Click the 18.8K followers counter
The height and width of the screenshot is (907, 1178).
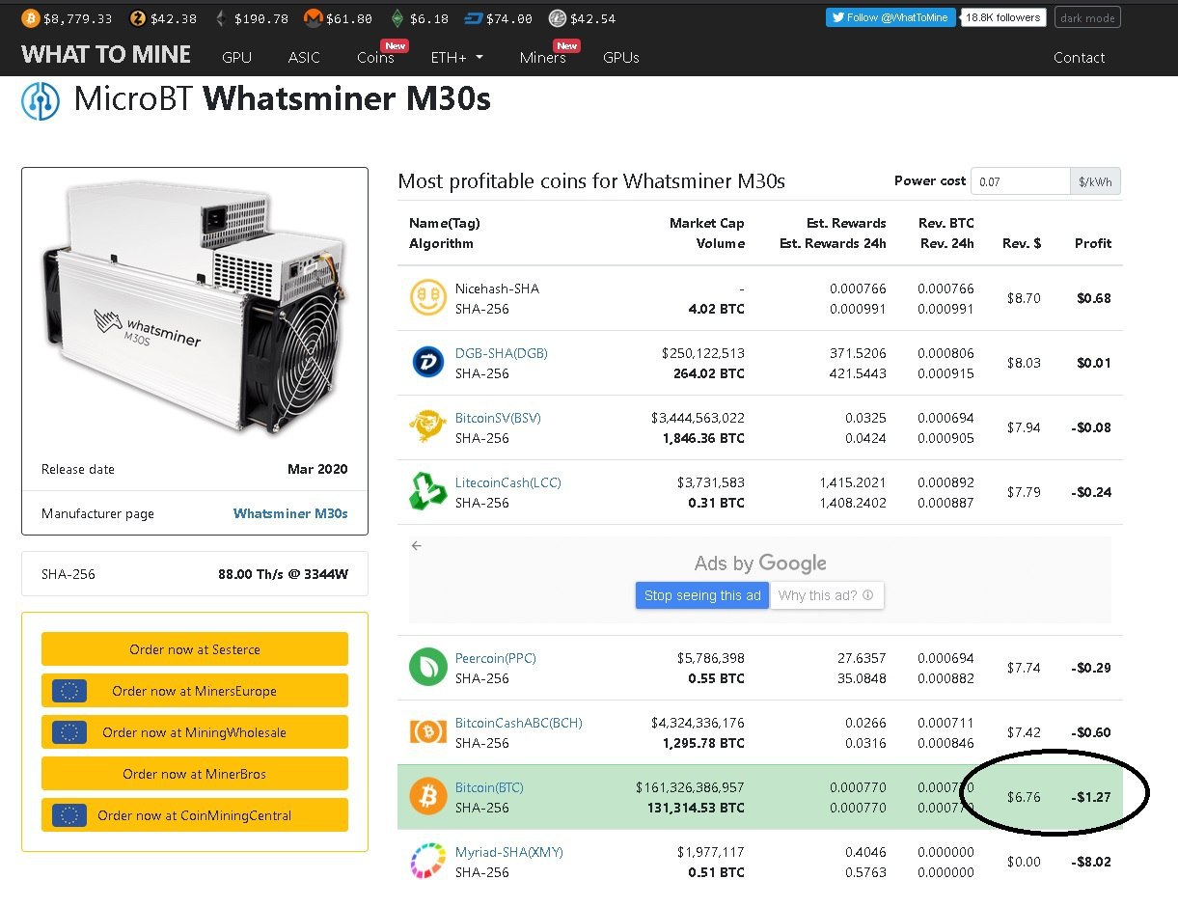[1003, 17]
